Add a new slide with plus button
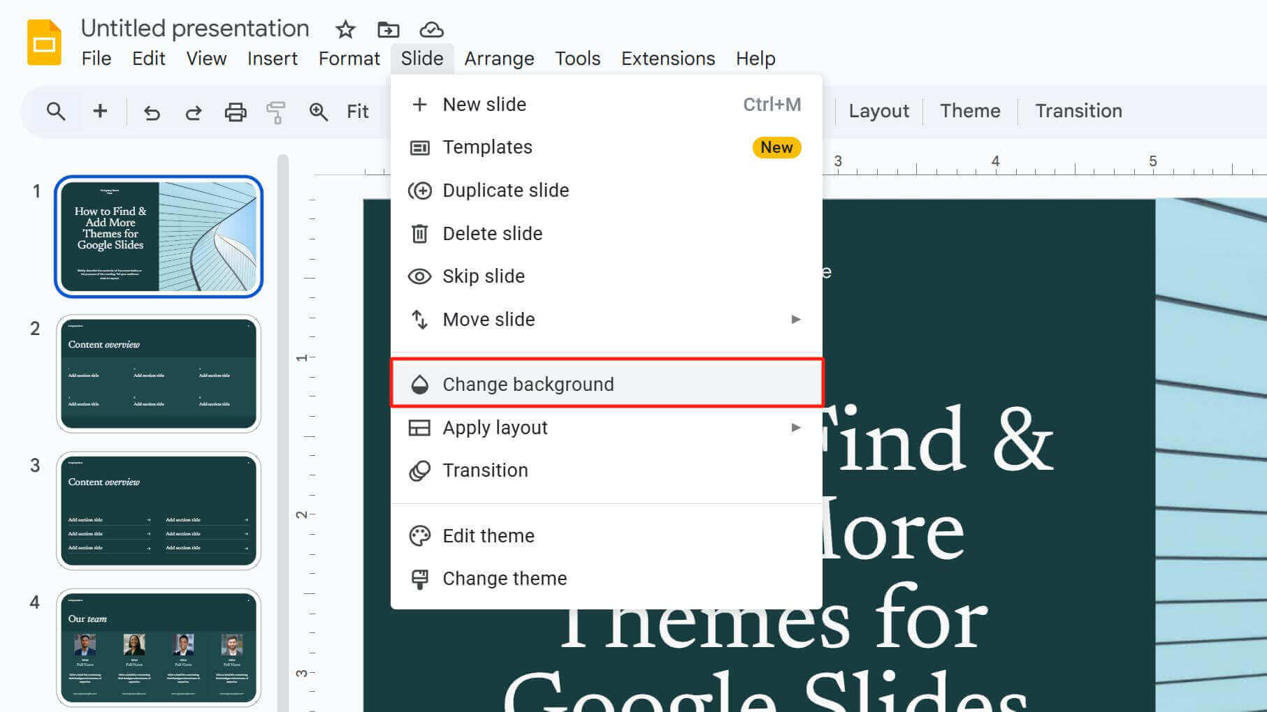Screen dimensions: 1267x712 pyautogui.click(x=100, y=111)
